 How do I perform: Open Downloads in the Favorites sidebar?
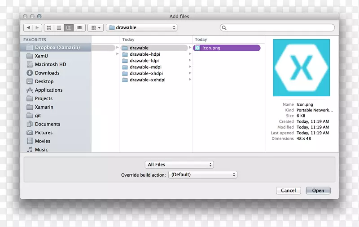(47, 73)
